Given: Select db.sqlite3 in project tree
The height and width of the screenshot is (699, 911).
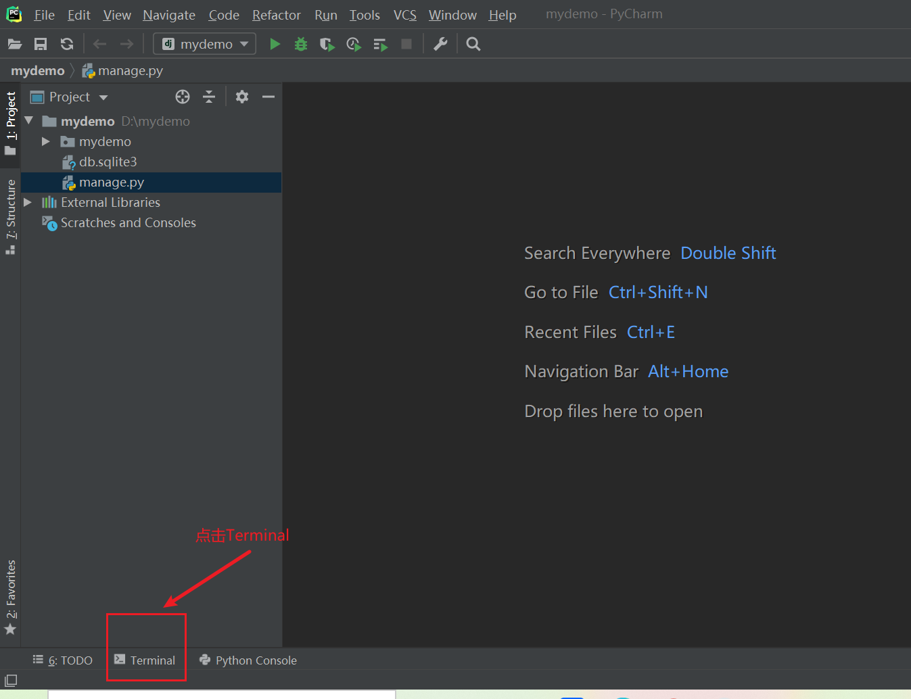Looking at the screenshot, I should (x=108, y=162).
